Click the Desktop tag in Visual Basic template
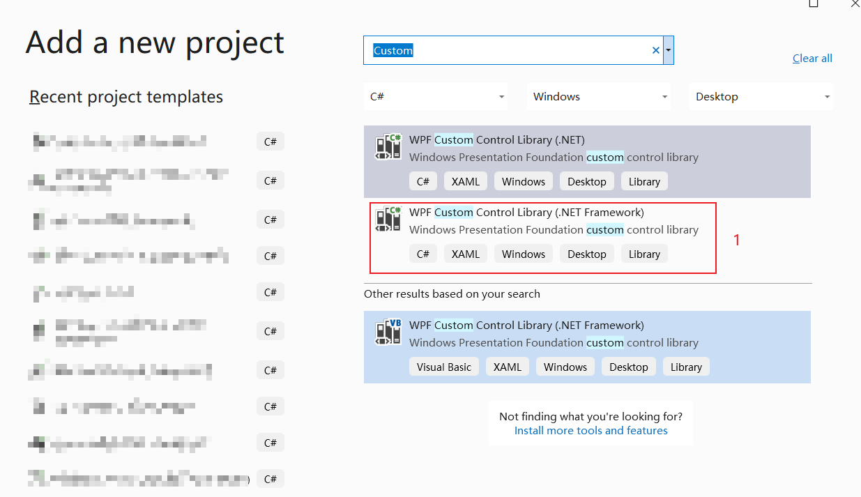 click(x=629, y=367)
